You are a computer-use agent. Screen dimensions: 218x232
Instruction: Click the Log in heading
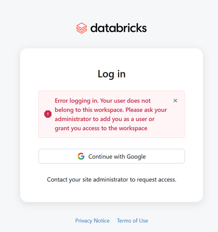point(112,74)
